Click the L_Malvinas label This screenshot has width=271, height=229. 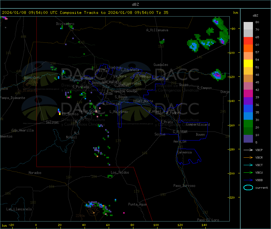point(119,112)
